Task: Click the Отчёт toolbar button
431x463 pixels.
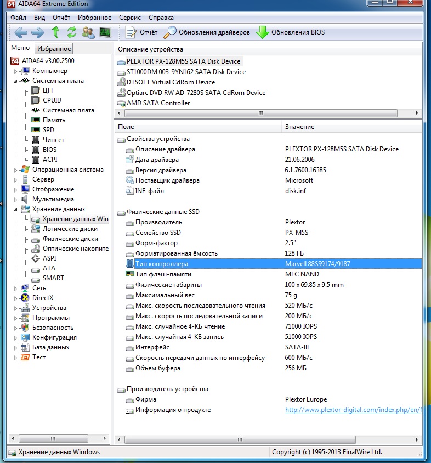Action: point(142,32)
